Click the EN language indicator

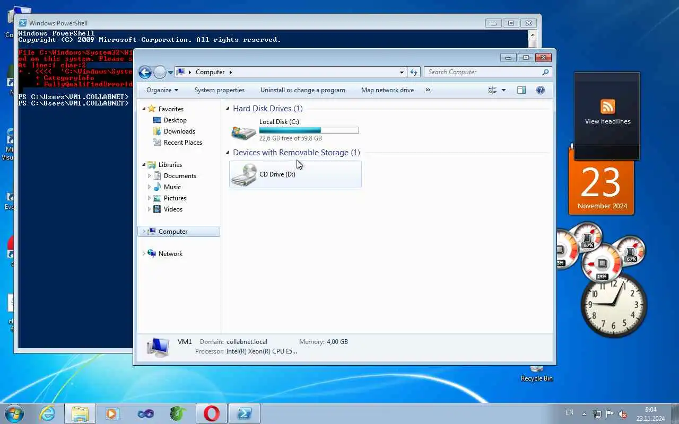569,412
